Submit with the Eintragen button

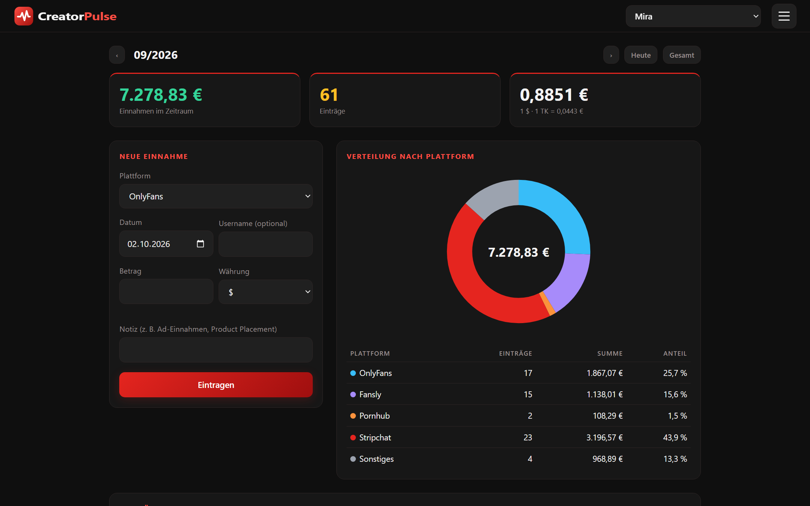tap(216, 385)
